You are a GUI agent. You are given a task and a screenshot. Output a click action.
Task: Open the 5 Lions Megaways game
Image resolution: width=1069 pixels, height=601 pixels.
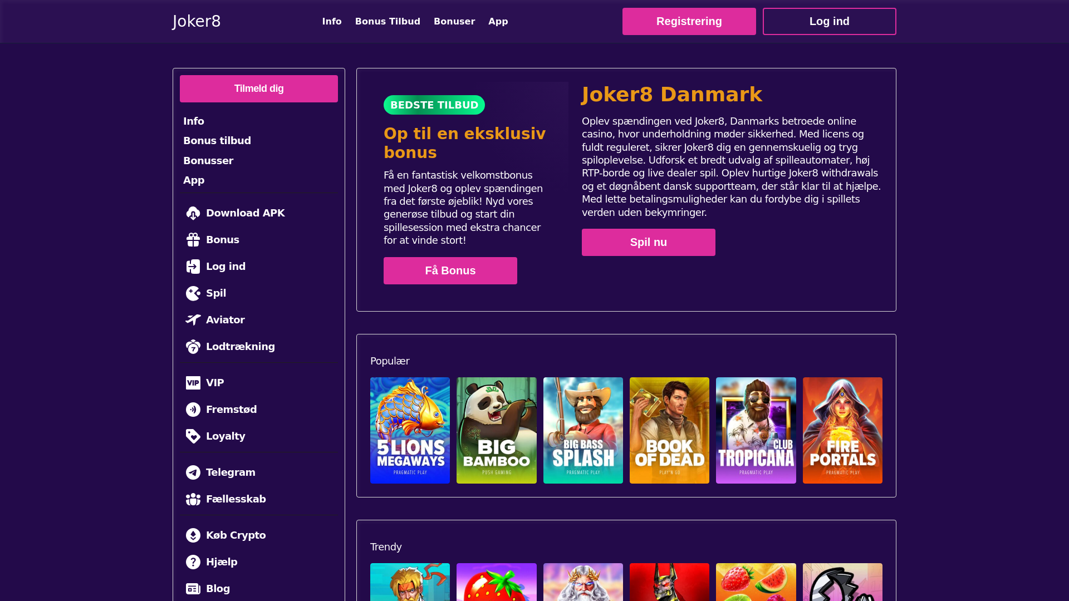(410, 430)
